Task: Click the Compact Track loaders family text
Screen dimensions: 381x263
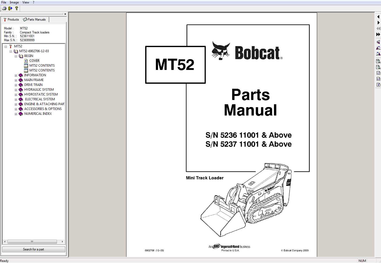Action: pyautogui.click(x=34, y=32)
